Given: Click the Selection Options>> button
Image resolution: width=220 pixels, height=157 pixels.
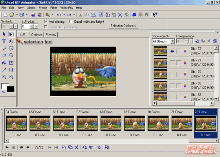Looking at the screenshot, I should click(x=123, y=26).
